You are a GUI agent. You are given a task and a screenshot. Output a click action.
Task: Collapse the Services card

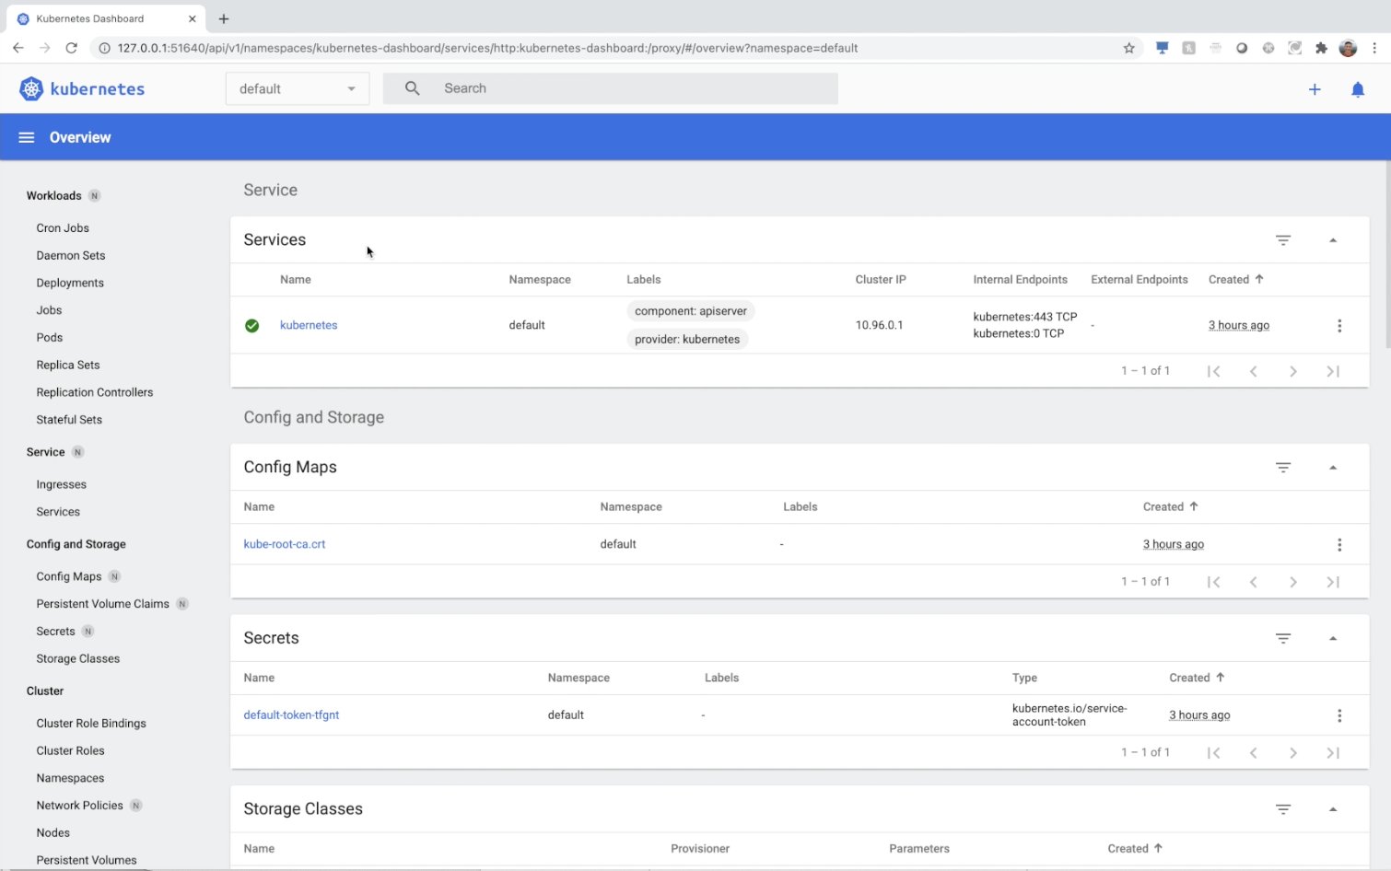pos(1333,239)
